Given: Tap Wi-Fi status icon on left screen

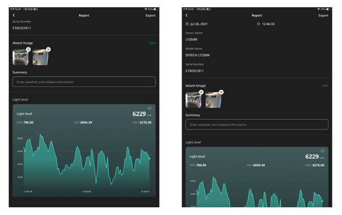Looking at the screenshot, I should (145, 9).
